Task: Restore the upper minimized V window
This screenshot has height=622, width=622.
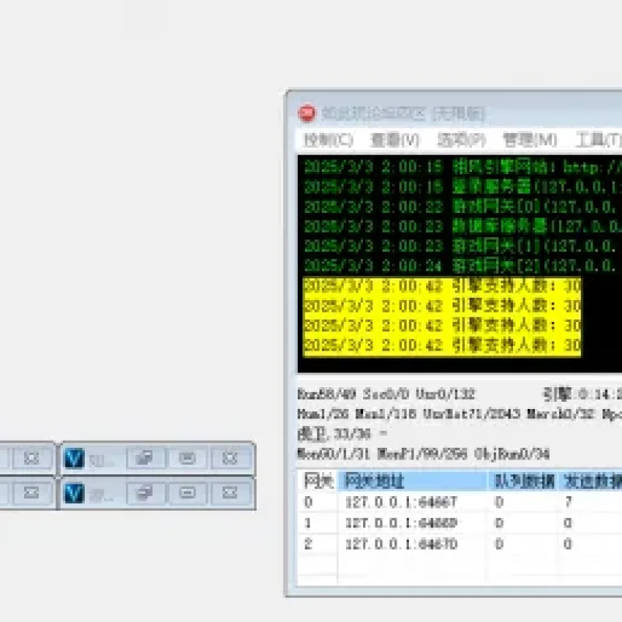Action: 145,458
